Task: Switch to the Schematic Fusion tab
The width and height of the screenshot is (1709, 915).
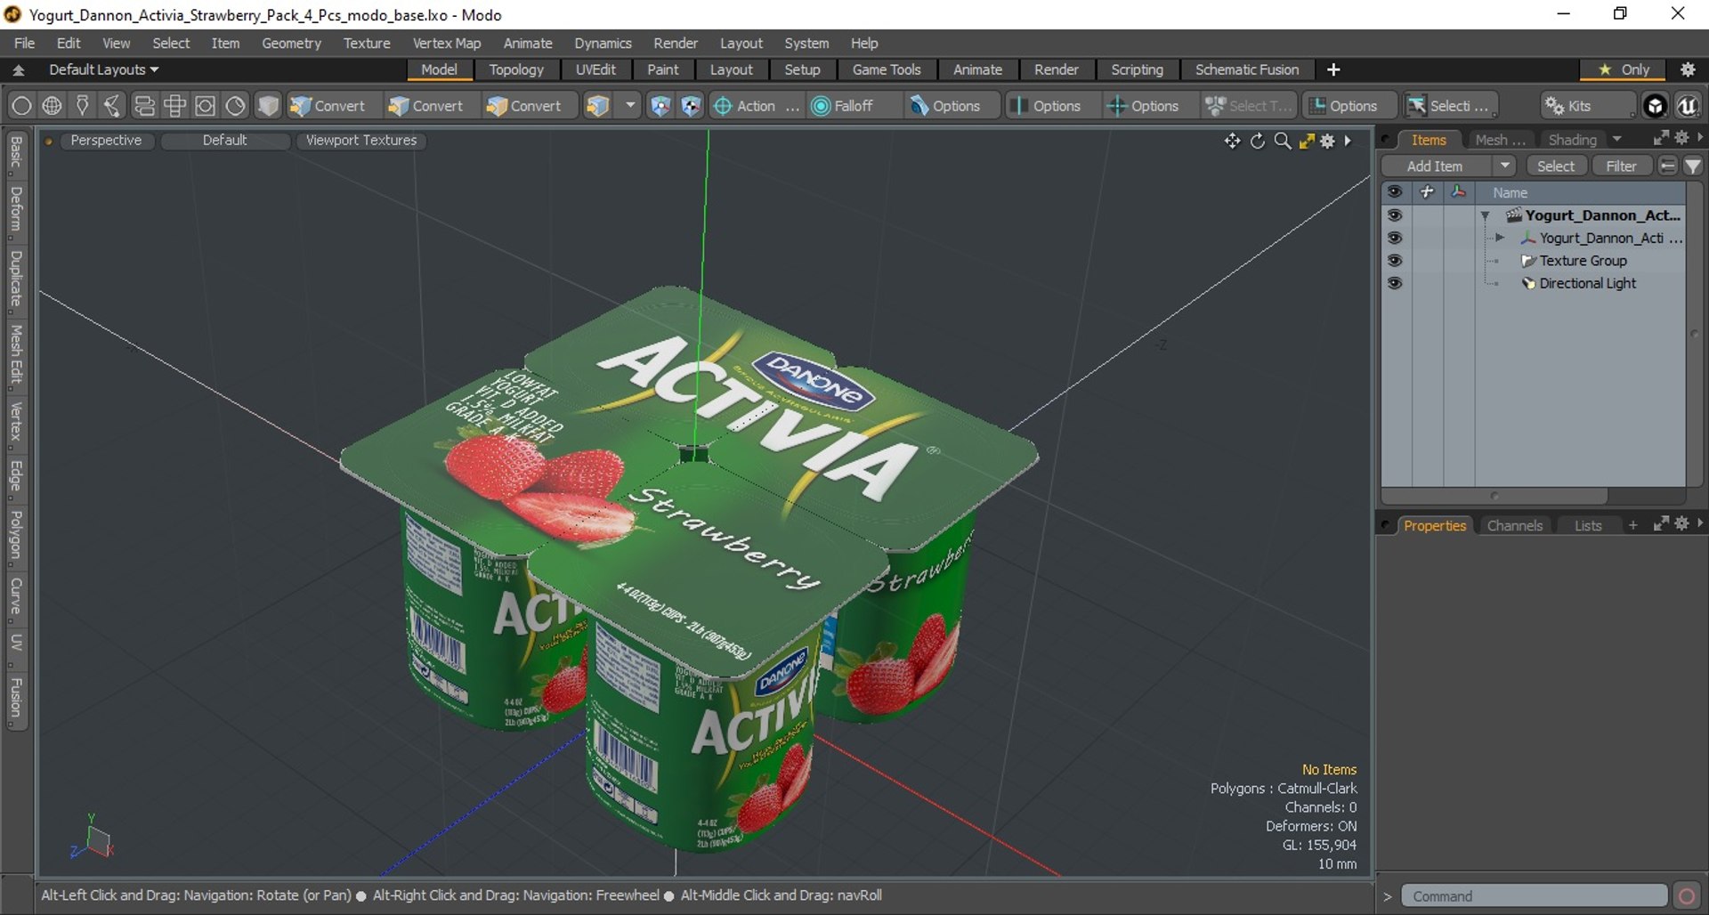Action: (x=1247, y=69)
